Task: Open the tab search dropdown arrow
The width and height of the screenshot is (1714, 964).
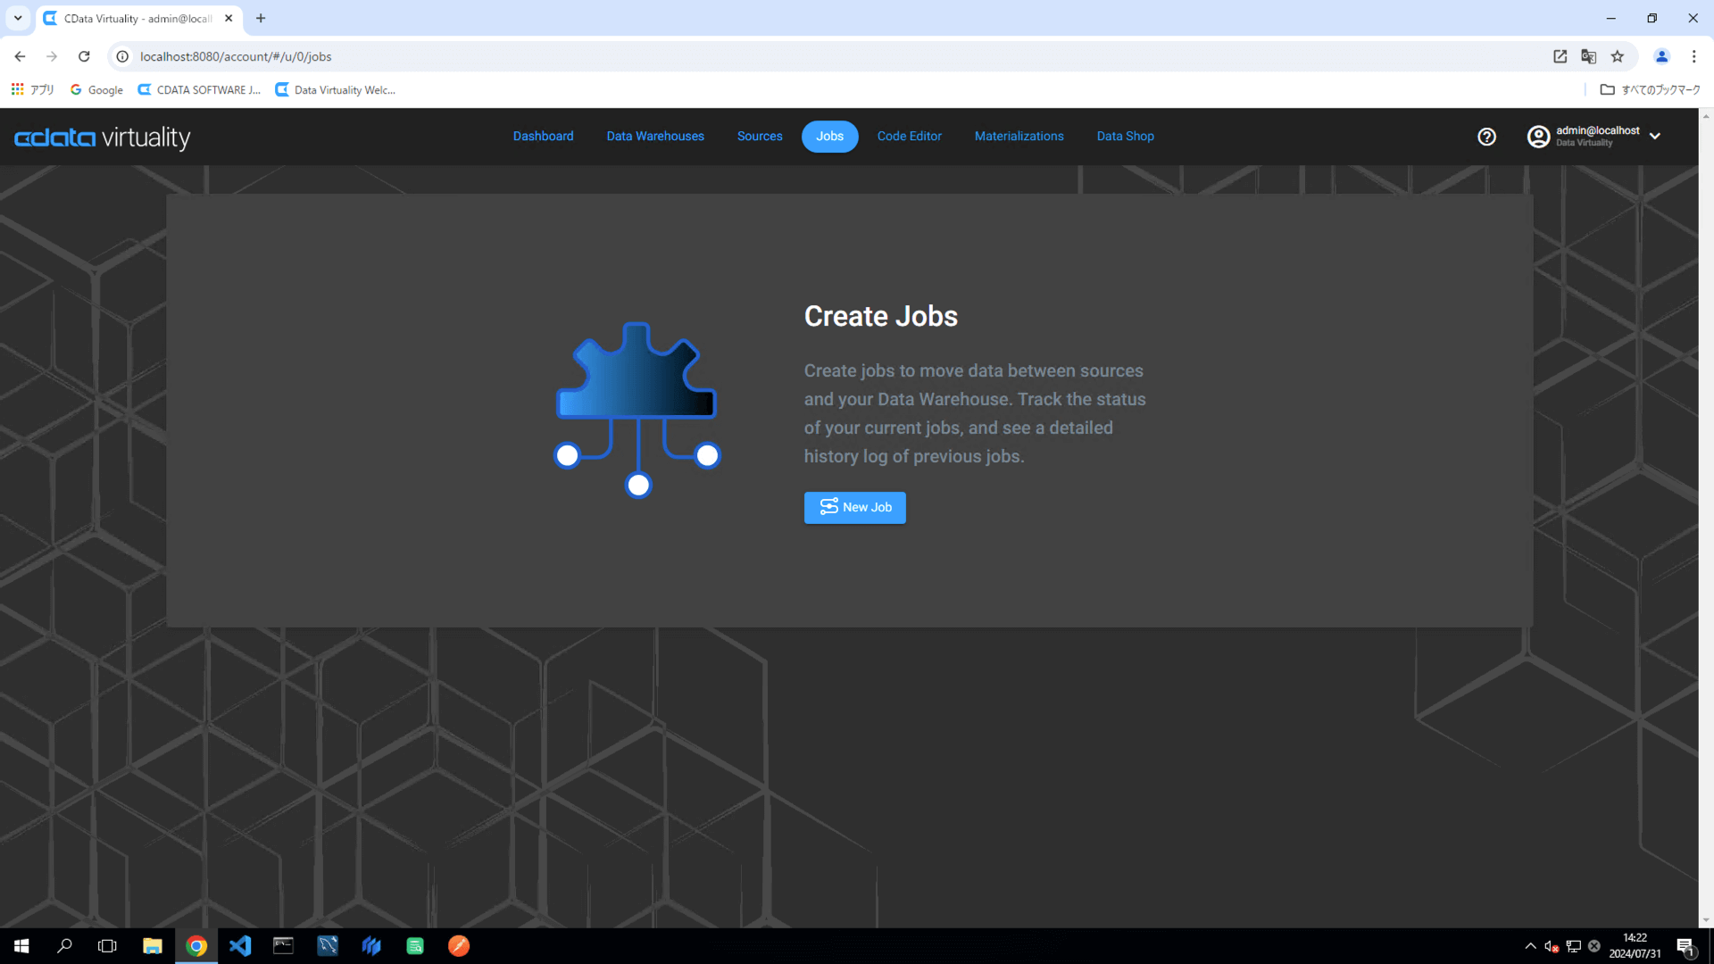Action: click(x=18, y=18)
